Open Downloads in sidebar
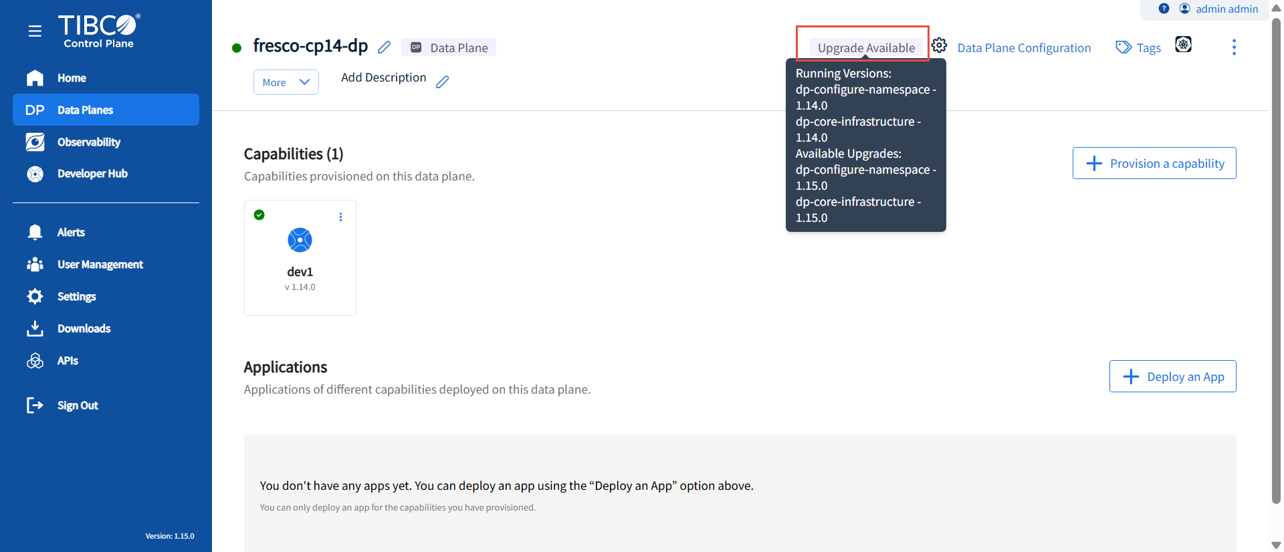This screenshot has height=552, width=1284. pos(106,328)
